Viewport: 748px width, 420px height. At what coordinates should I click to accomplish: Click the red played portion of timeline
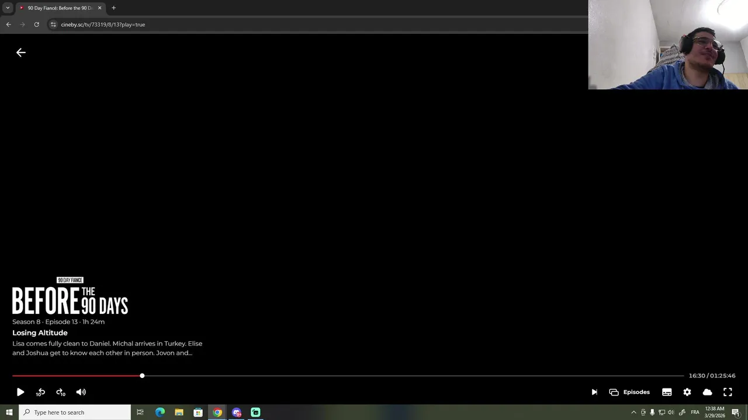(x=76, y=376)
